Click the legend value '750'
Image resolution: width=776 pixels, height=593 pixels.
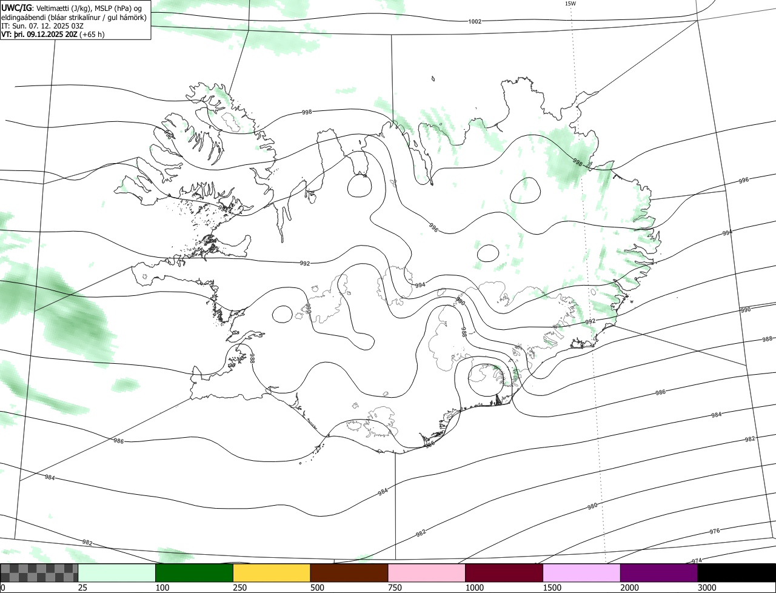click(x=395, y=588)
